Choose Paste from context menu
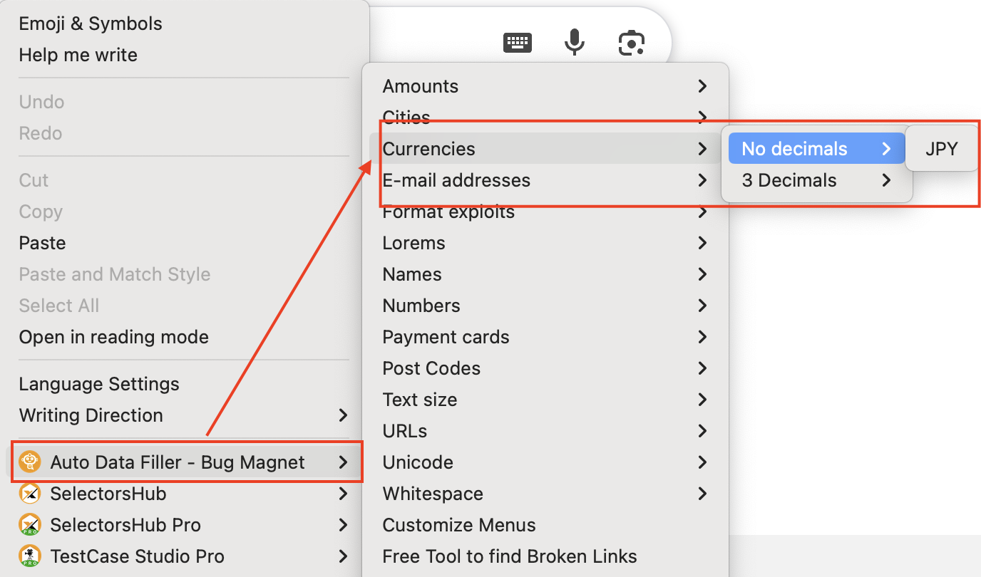Viewport: 981px width, 577px height. tap(43, 243)
